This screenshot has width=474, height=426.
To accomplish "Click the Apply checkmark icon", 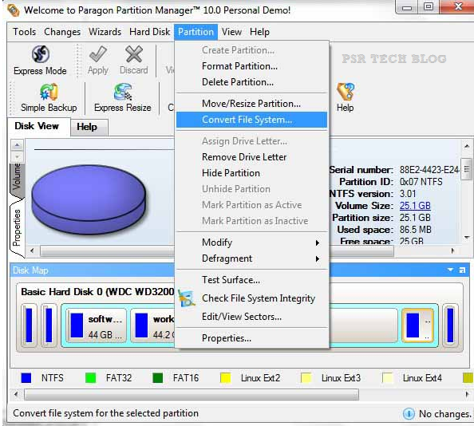I will pyautogui.click(x=97, y=54).
